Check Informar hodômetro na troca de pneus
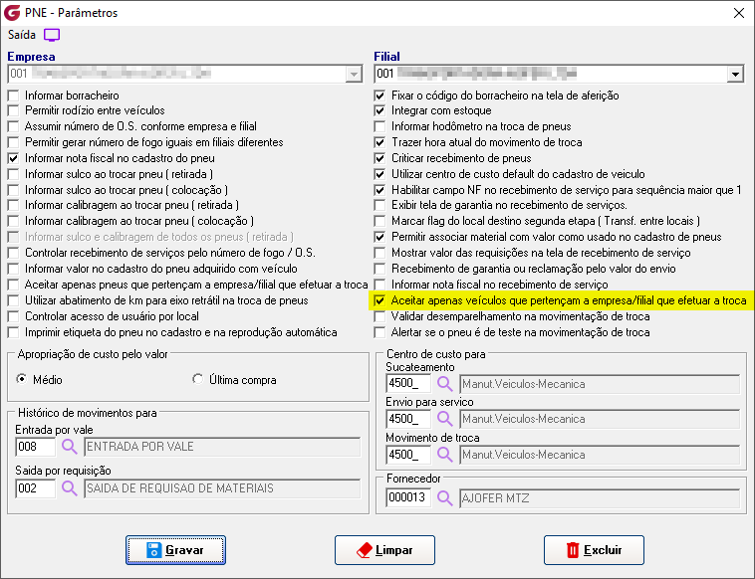Screen dimensions: 755x579 379,126
